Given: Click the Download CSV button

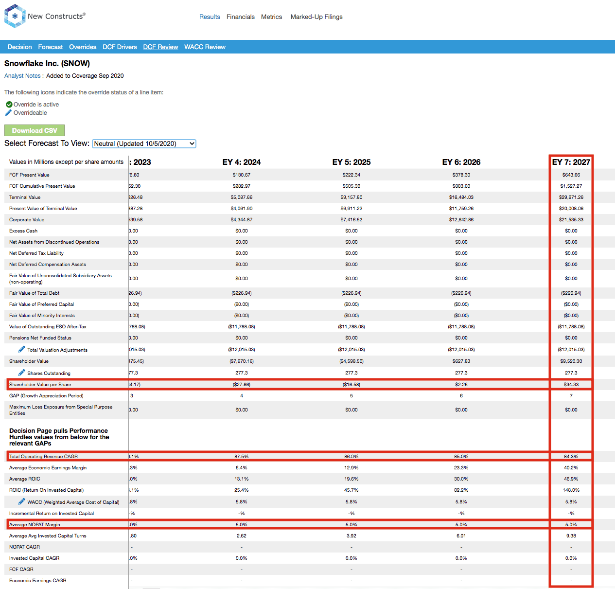Looking at the screenshot, I should 35,130.
